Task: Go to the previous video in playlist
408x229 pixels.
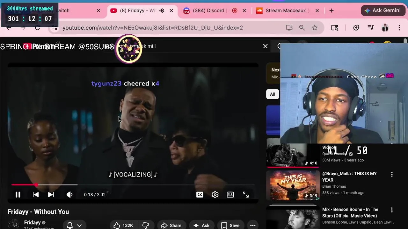Action: coord(36,195)
